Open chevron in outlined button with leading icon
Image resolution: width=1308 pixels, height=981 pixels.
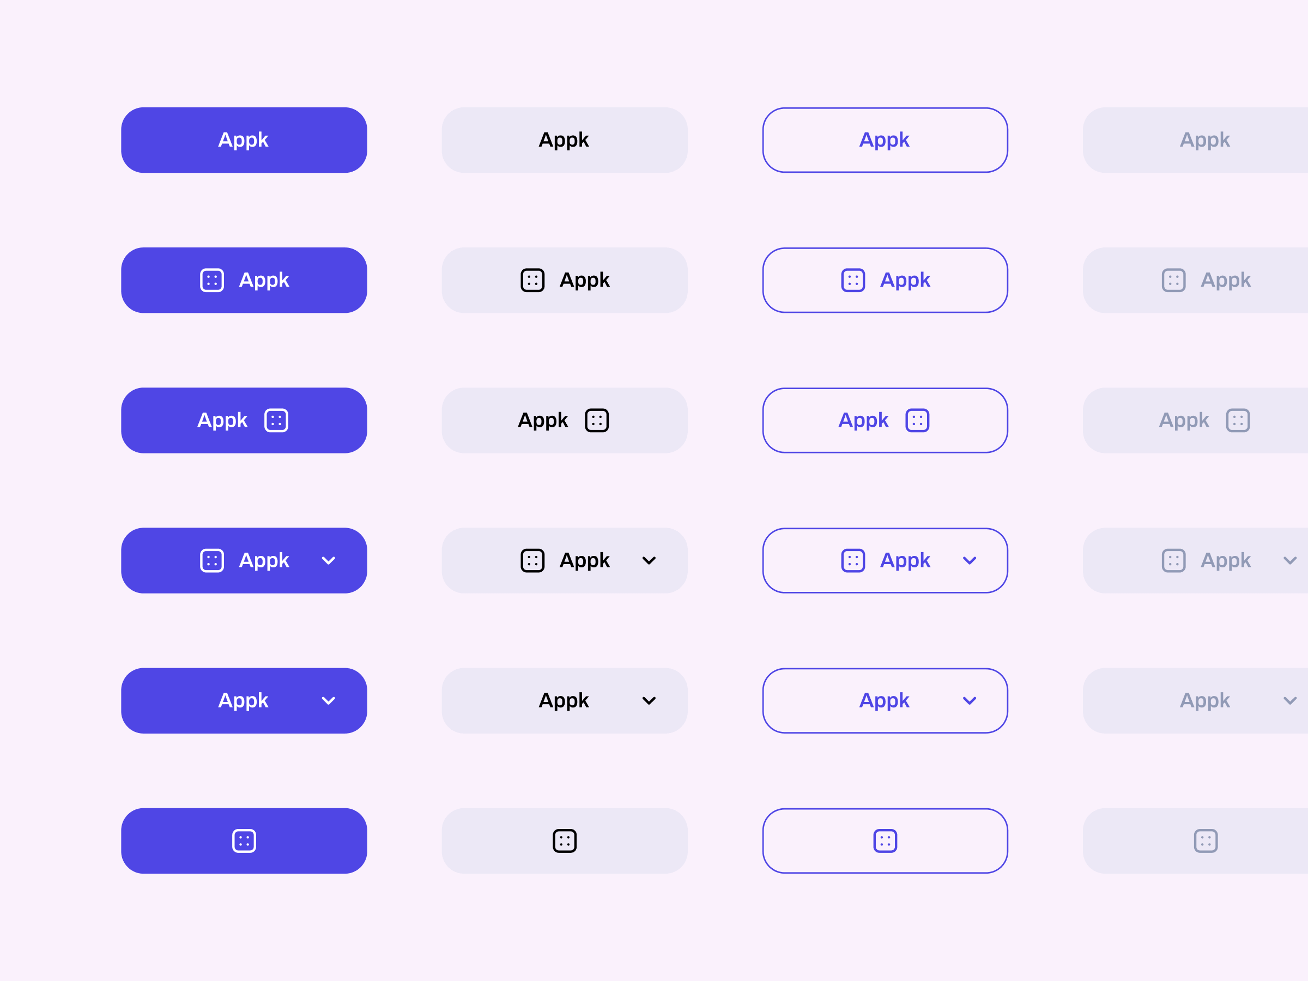[x=970, y=561]
